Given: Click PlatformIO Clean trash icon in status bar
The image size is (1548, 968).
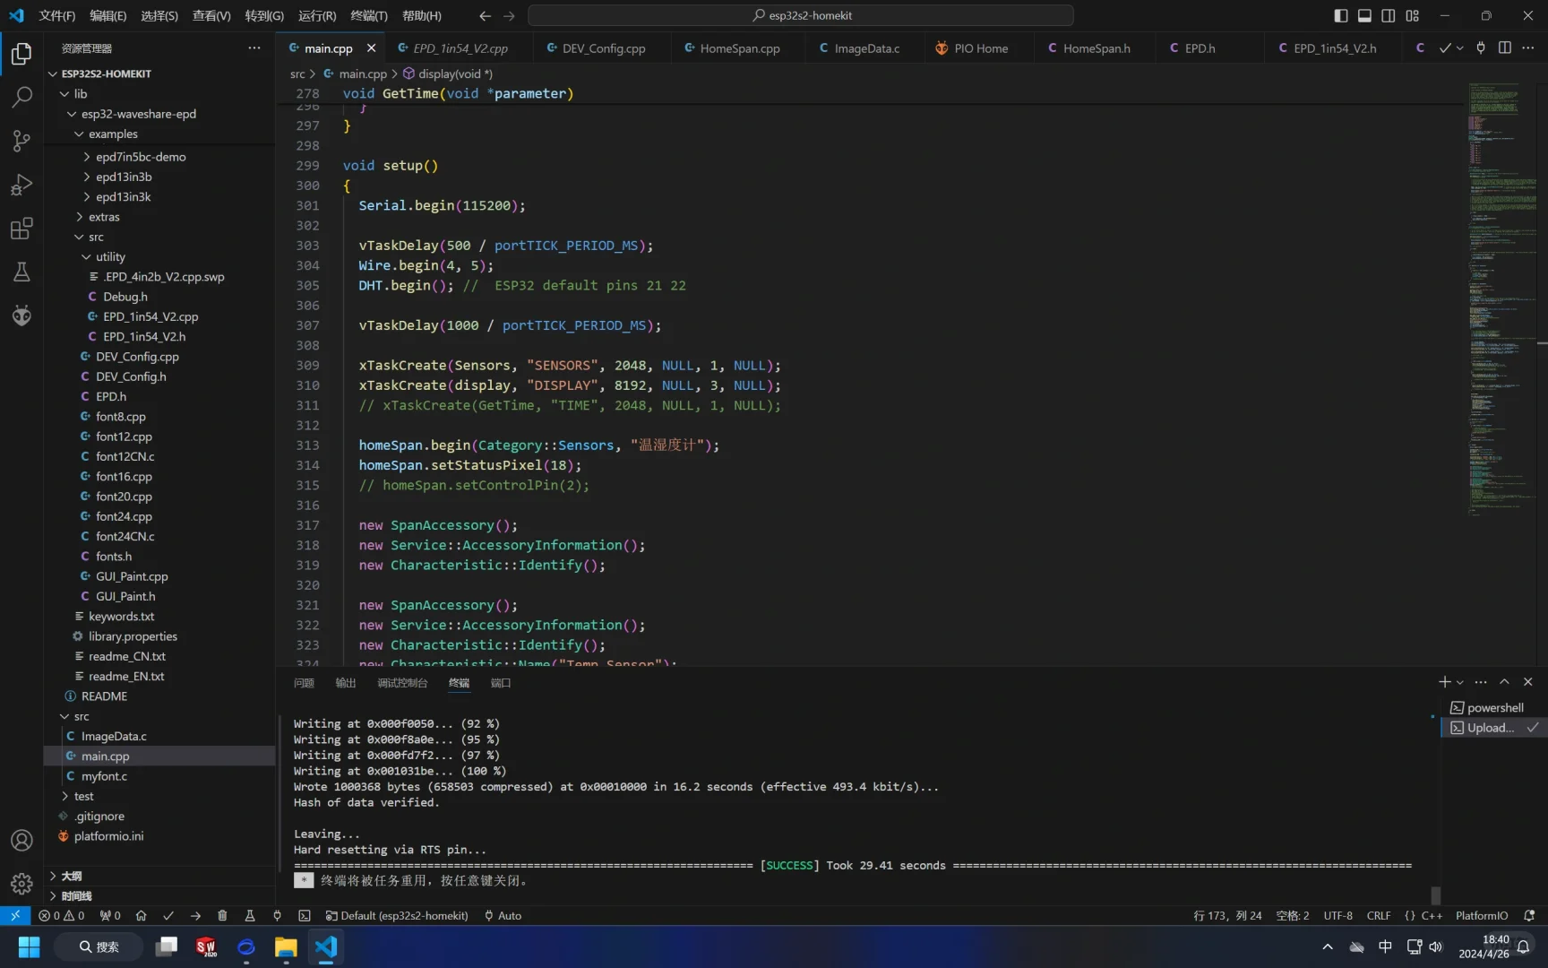Looking at the screenshot, I should click(222, 916).
